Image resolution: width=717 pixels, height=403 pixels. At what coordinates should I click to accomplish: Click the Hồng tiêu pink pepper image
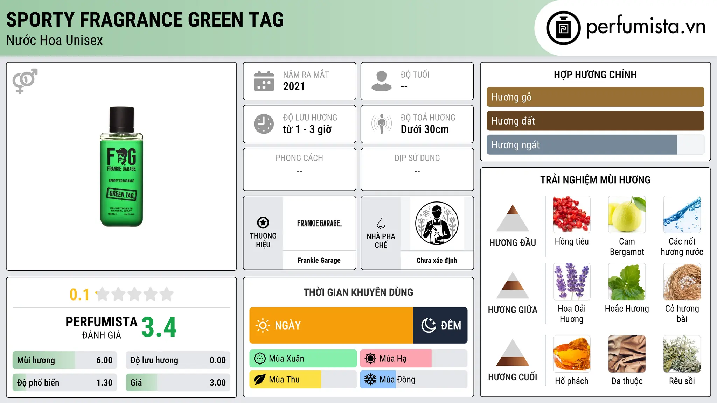pos(572,214)
